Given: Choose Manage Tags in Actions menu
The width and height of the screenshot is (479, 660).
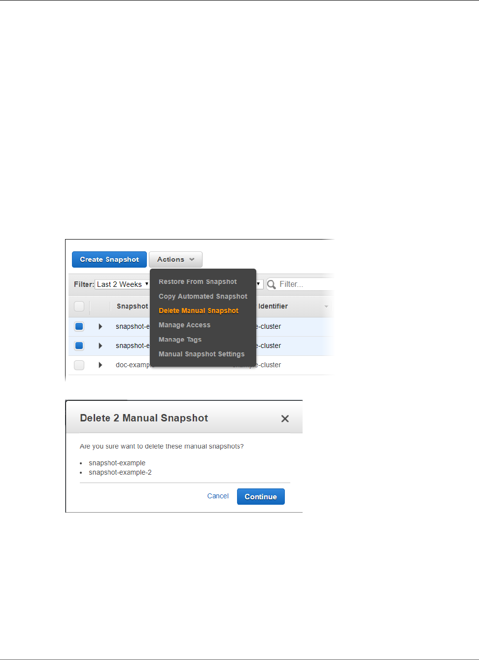Looking at the screenshot, I should pos(180,340).
